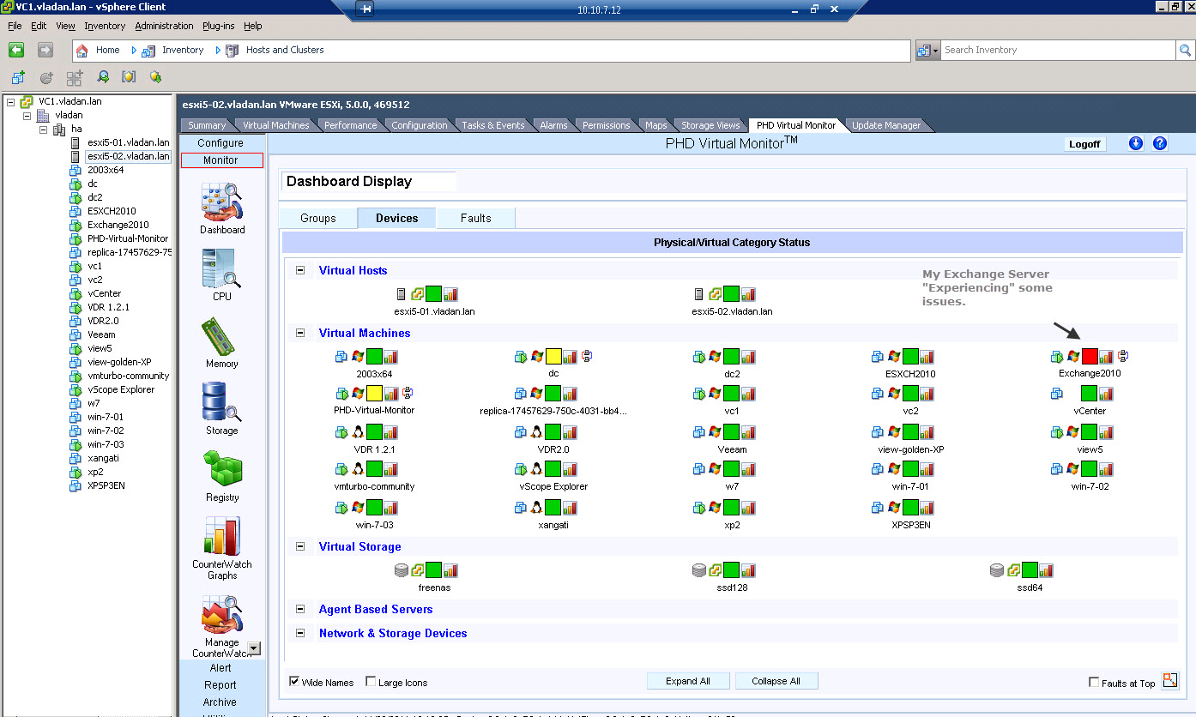Open the Report section in the sidebar

[220, 685]
